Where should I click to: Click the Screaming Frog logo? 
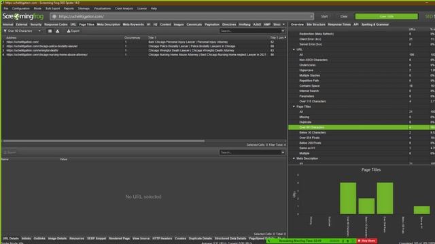click(23, 16)
